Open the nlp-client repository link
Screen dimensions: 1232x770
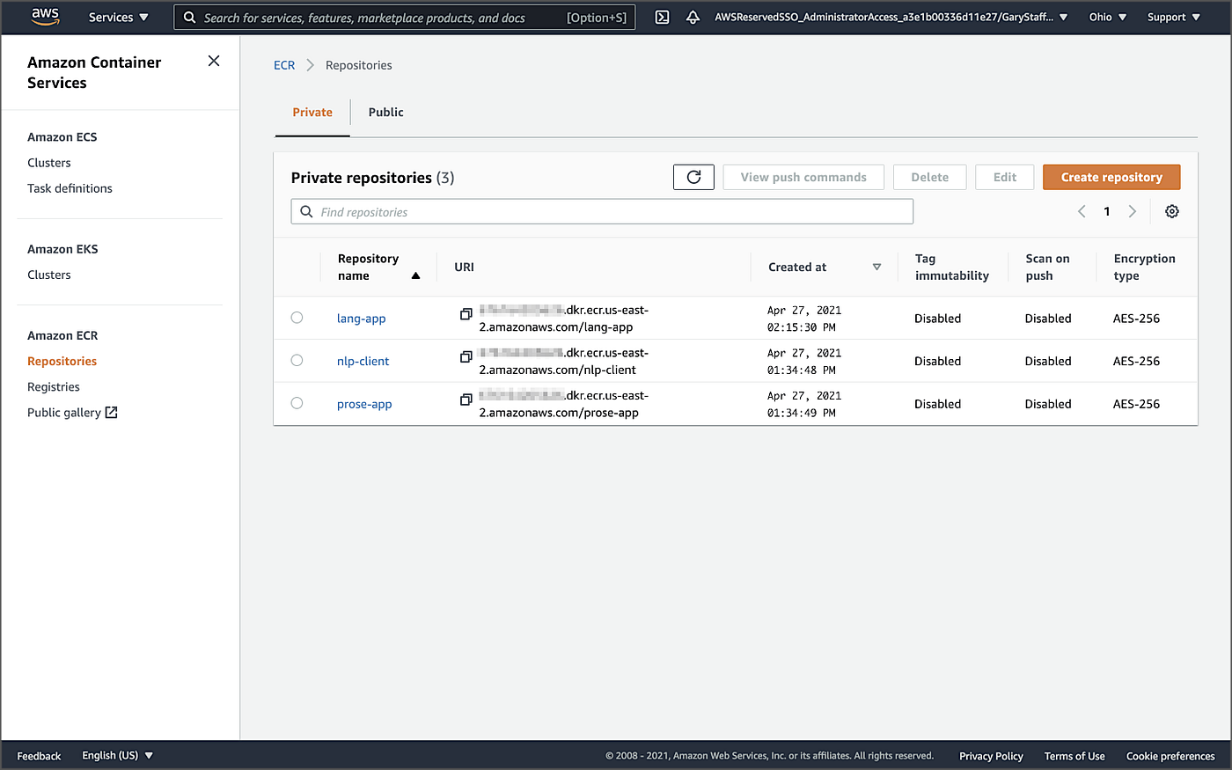click(x=363, y=360)
